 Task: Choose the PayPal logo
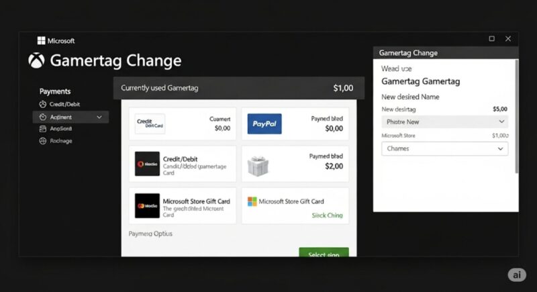[x=264, y=124]
